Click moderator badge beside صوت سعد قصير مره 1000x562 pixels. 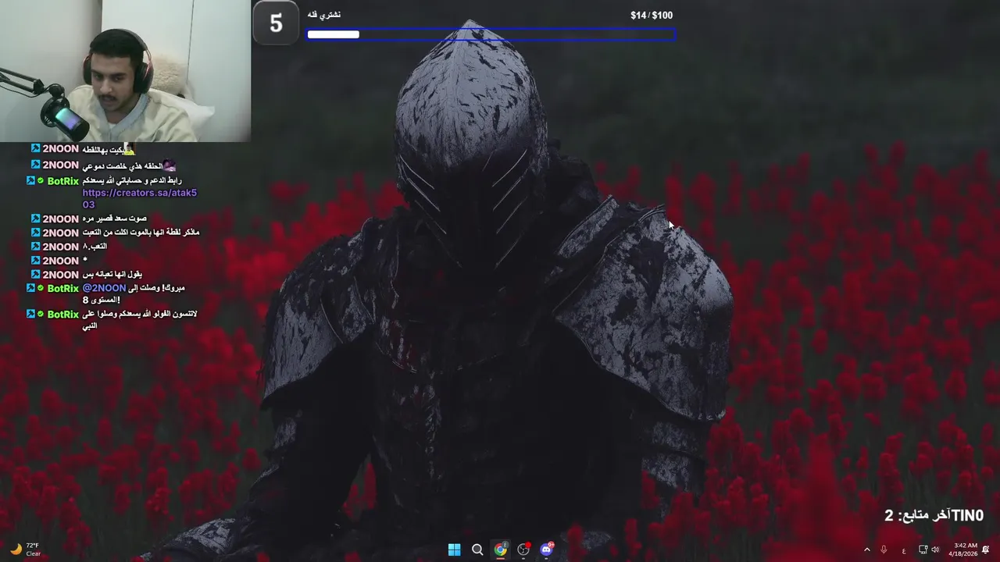click(35, 219)
